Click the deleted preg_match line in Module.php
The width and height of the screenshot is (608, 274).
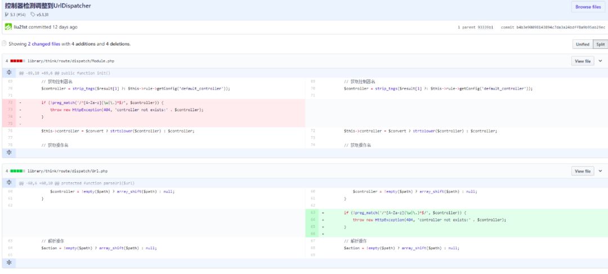[103, 103]
